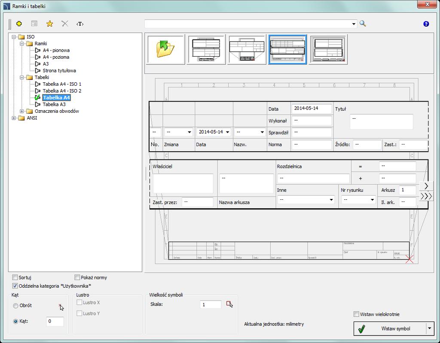
Task: Open the Nr rysunku dropdown
Action: coord(372,200)
